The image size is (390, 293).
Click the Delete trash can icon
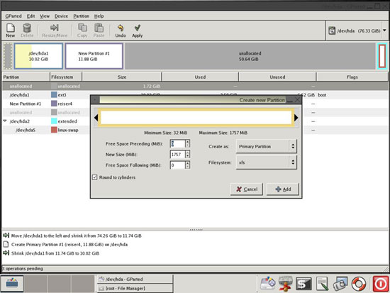[27, 31]
